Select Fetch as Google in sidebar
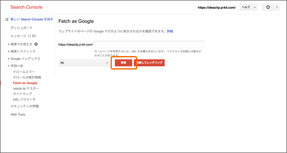 (25, 83)
